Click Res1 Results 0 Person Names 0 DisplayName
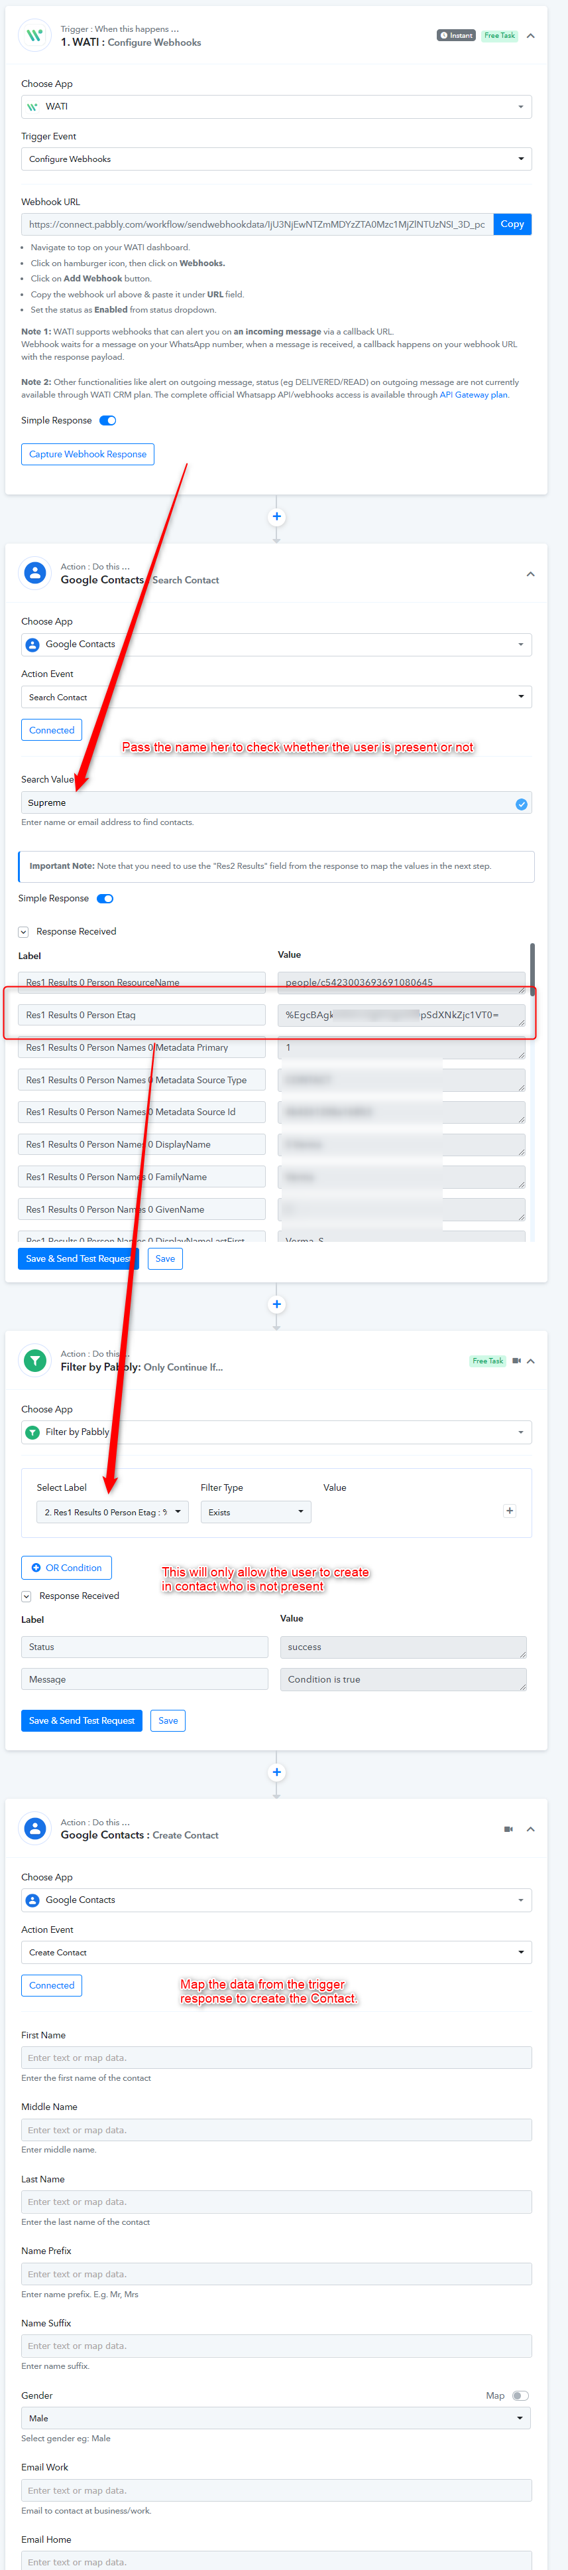The height and width of the screenshot is (2570, 568). (141, 1144)
